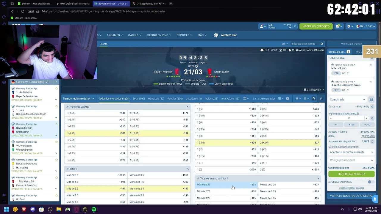Image resolution: width=381 pixels, height=214 pixels.
Task: Favorite the Heidenheim vs Bayer 04 Leverkusen match
Action: [56, 88]
